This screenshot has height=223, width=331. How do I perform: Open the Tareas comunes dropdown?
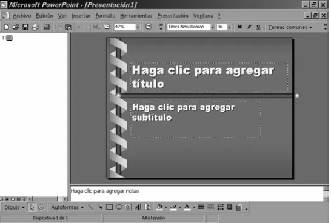(290, 27)
